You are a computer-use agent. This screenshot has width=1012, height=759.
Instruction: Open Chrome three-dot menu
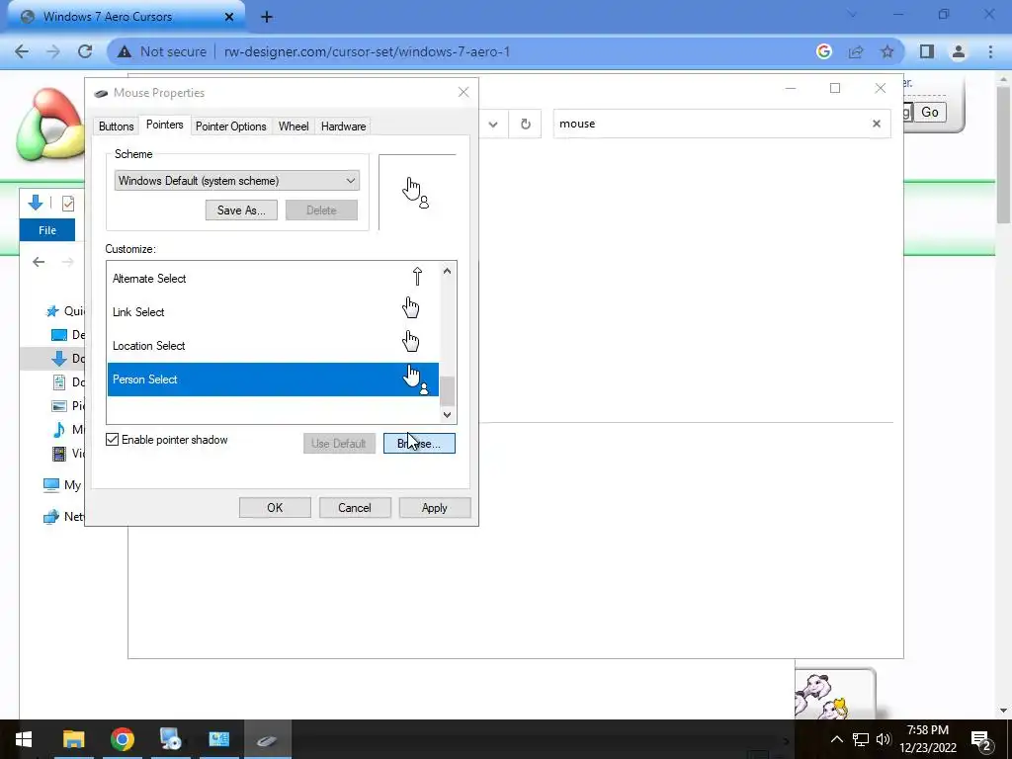pos(990,51)
